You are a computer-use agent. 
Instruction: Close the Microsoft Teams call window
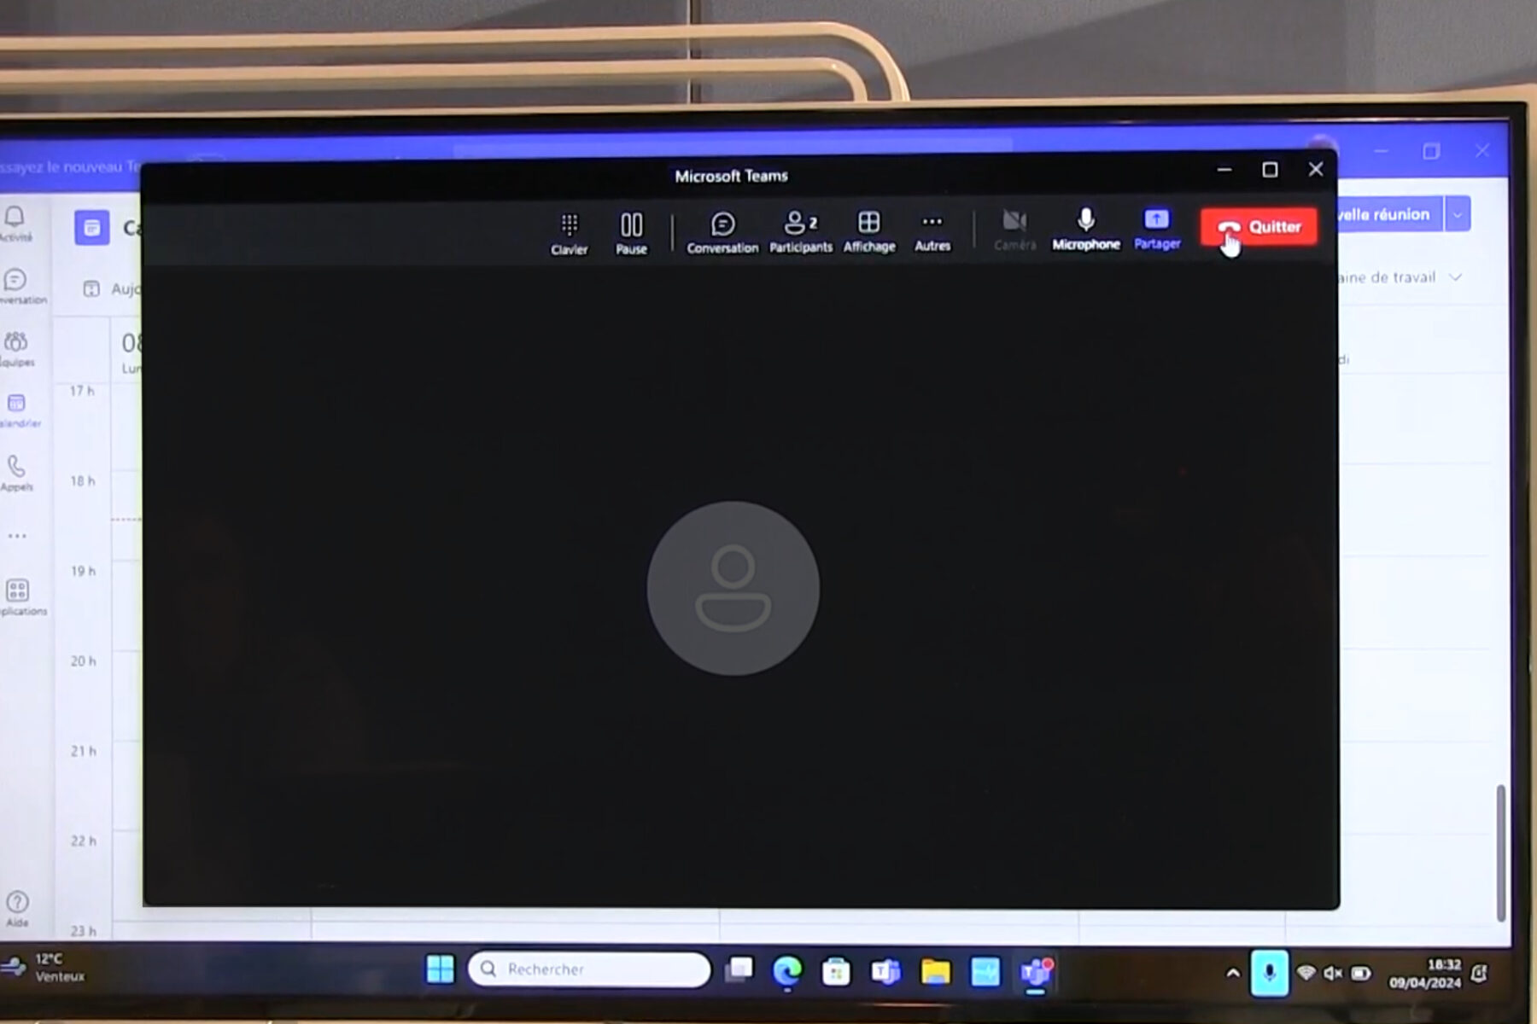point(1316,170)
